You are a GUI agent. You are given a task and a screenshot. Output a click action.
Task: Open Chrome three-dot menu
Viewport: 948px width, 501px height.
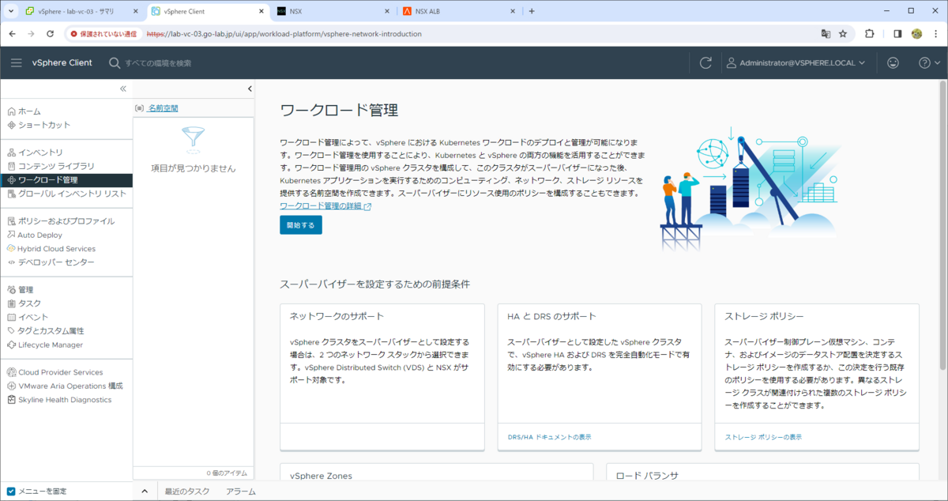click(935, 34)
